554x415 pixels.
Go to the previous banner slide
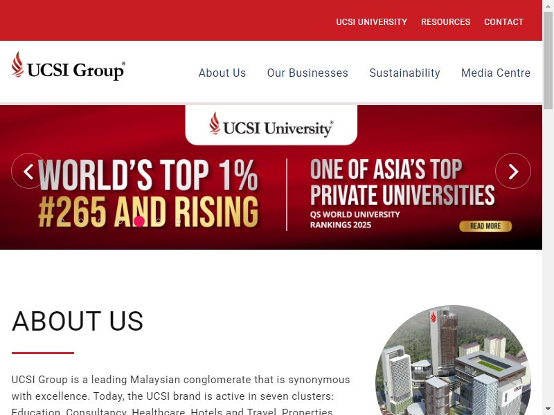click(x=29, y=171)
